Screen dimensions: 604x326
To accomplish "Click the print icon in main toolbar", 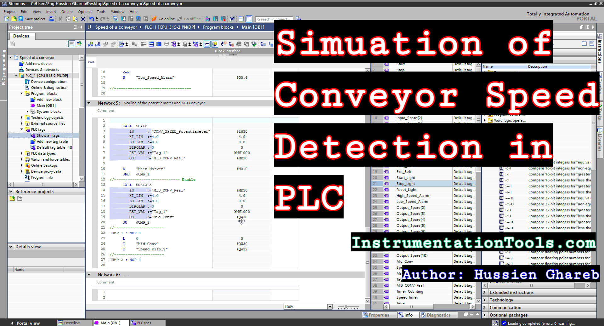I will point(51,19).
